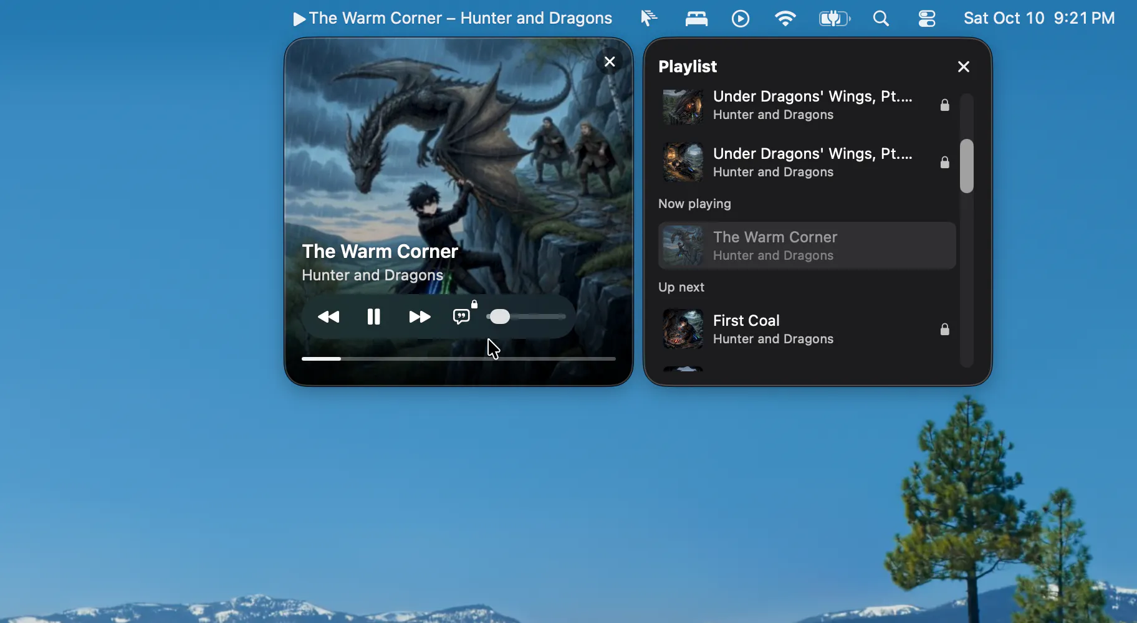Open Spotlight search

tap(881, 19)
